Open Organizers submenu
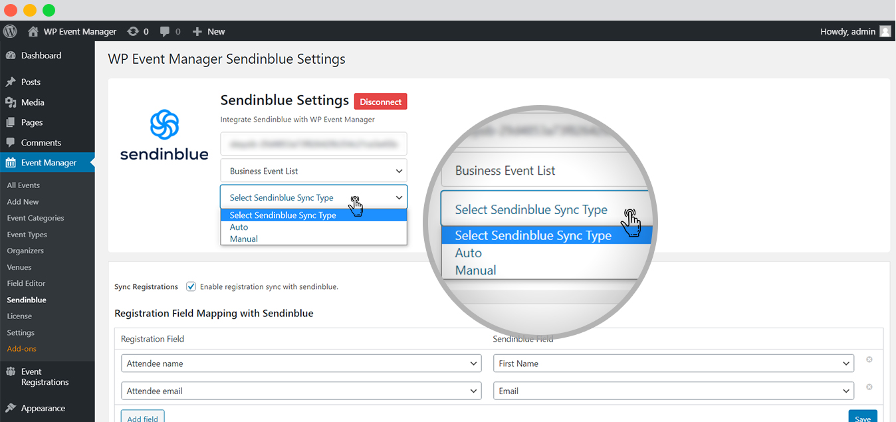The image size is (896, 422). pyautogui.click(x=25, y=251)
